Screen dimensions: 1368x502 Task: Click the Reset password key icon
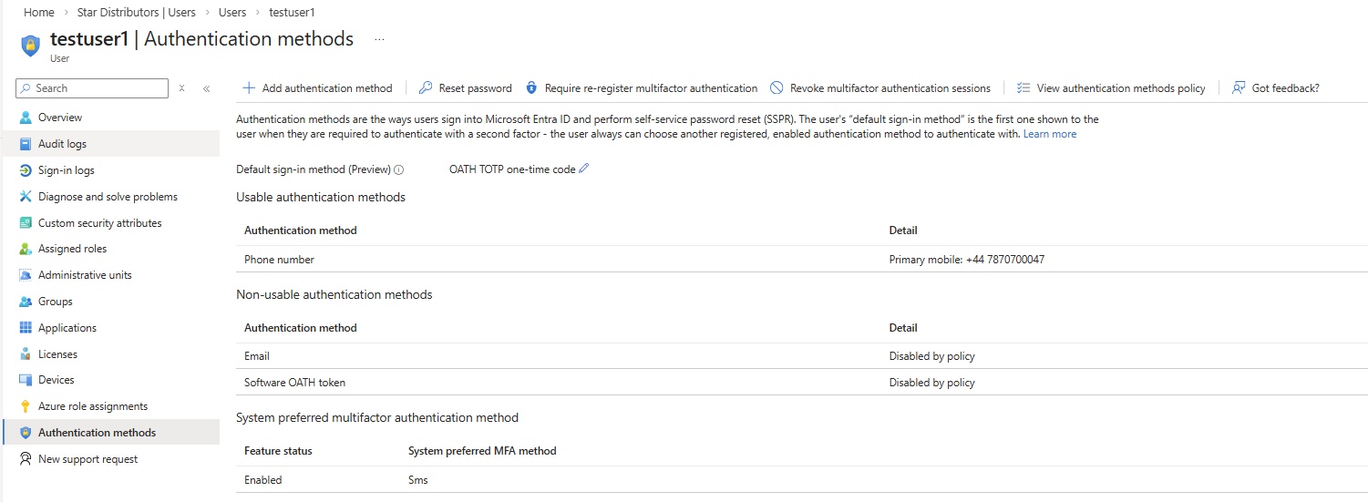point(425,88)
